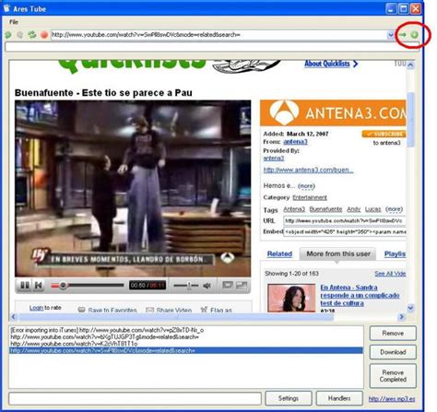This screenshot has width=437, height=412.
Task: Open the address bar history dropdown
Action: [x=391, y=35]
